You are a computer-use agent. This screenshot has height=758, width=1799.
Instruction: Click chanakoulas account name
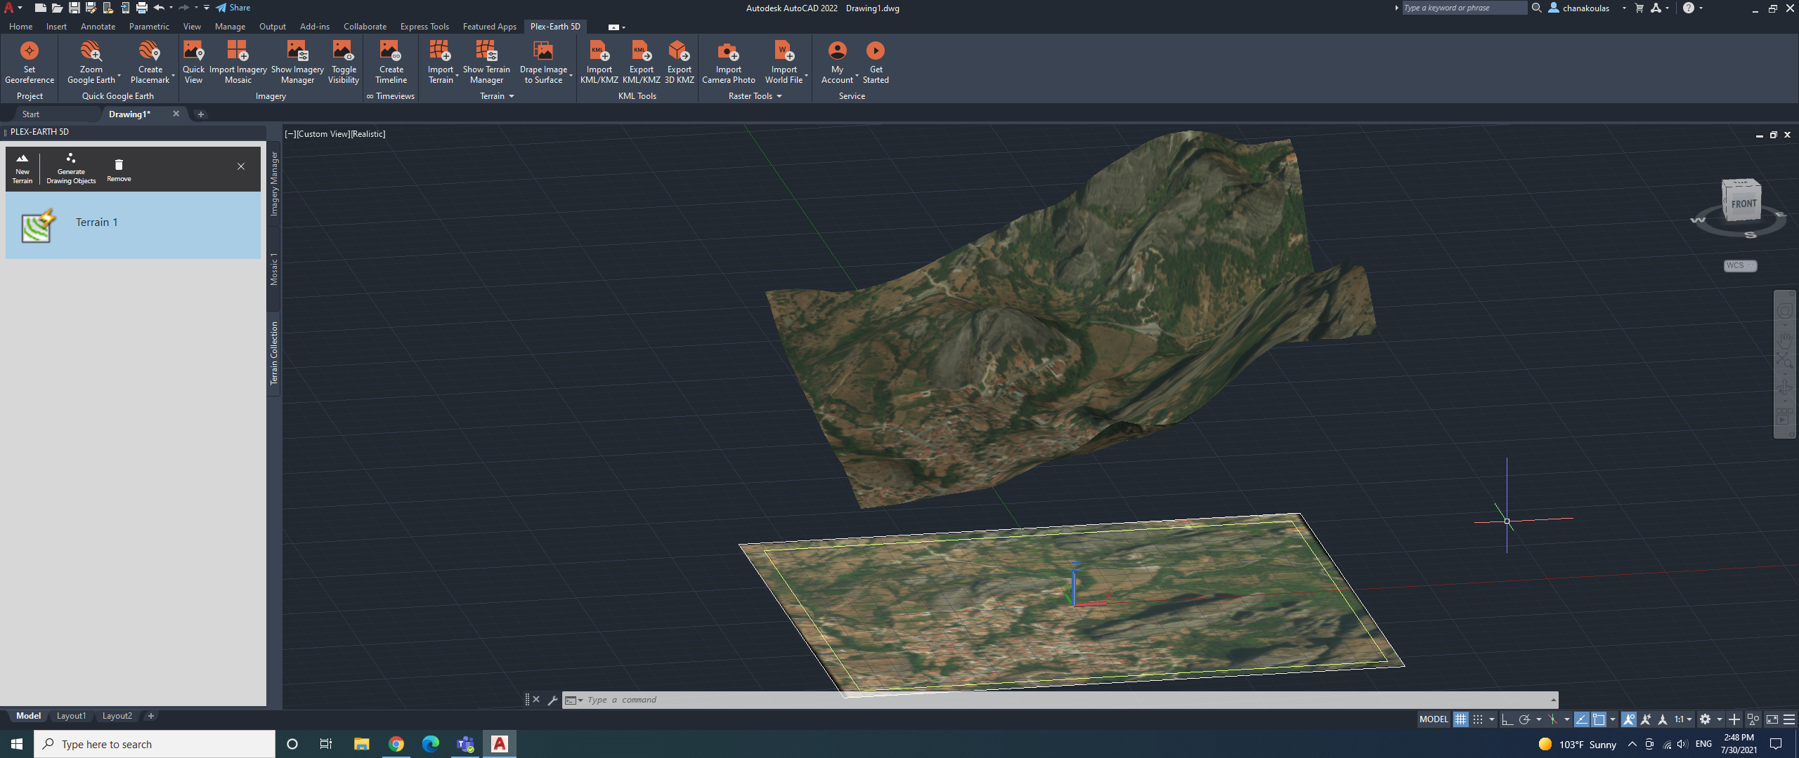pyautogui.click(x=1585, y=8)
